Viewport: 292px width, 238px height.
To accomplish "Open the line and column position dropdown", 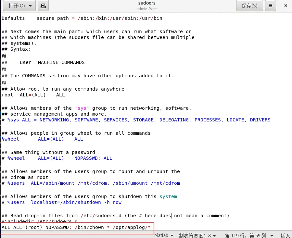I will click(249, 235).
